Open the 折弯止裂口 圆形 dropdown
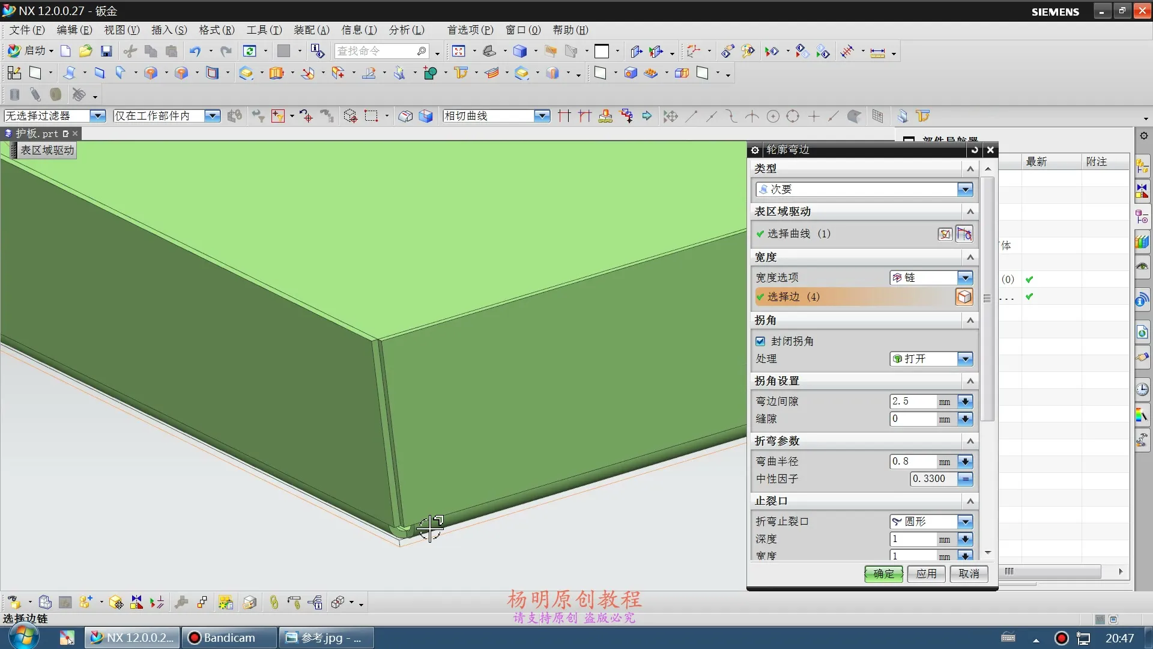The width and height of the screenshot is (1153, 649). coord(964,522)
